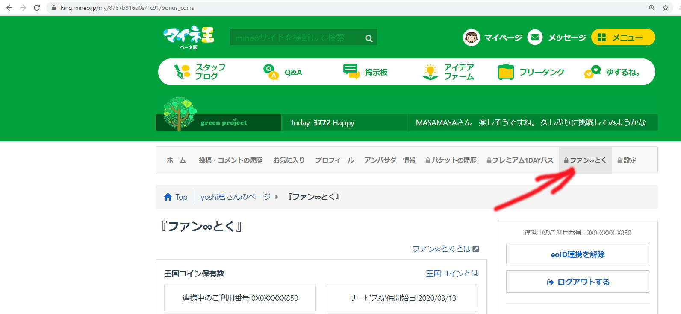This screenshot has width=681, height=314.
Task: Click the search magnifier icon
Action: [x=369, y=38]
